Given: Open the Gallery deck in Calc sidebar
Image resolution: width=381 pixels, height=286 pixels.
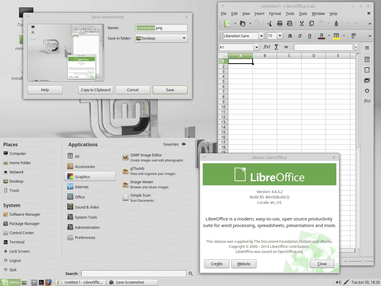Looking at the screenshot, I should pyautogui.click(x=367, y=80).
